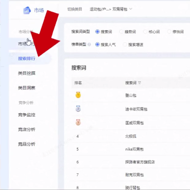Select the 修饰词 radio button
190x190 pixels.
(169, 31)
